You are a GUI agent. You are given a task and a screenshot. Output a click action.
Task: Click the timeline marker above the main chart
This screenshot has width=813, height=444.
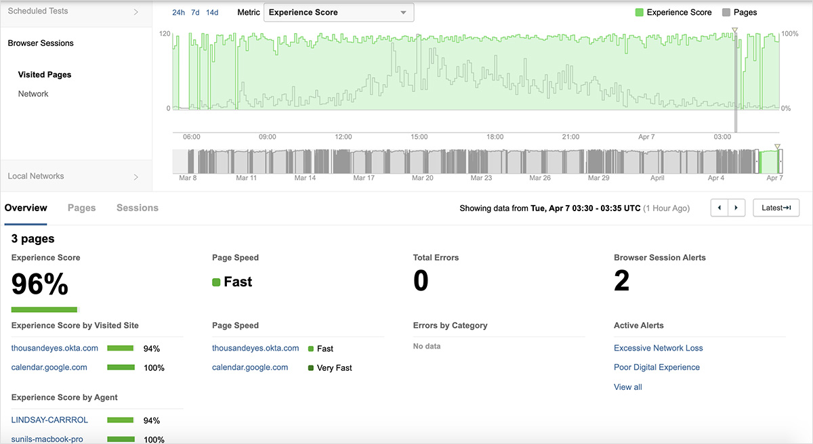(x=734, y=30)
